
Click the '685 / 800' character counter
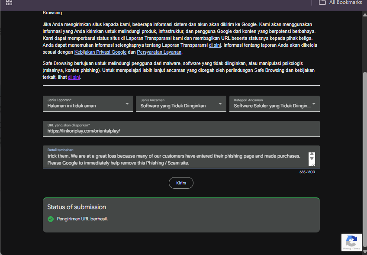click(307, 172)
